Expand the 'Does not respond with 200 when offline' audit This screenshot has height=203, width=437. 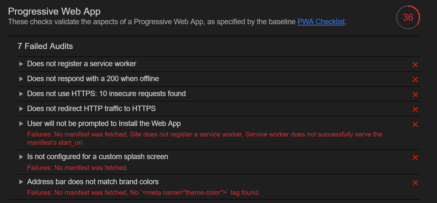[21, 79]
